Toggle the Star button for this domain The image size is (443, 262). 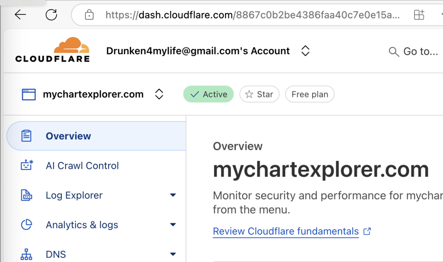(x=260, y=94)
